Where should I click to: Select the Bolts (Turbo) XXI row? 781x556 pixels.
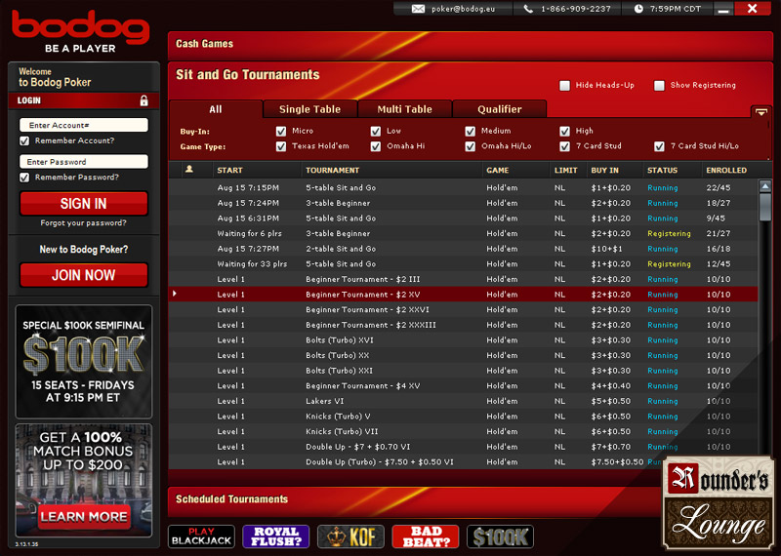[x=463, y=371]
